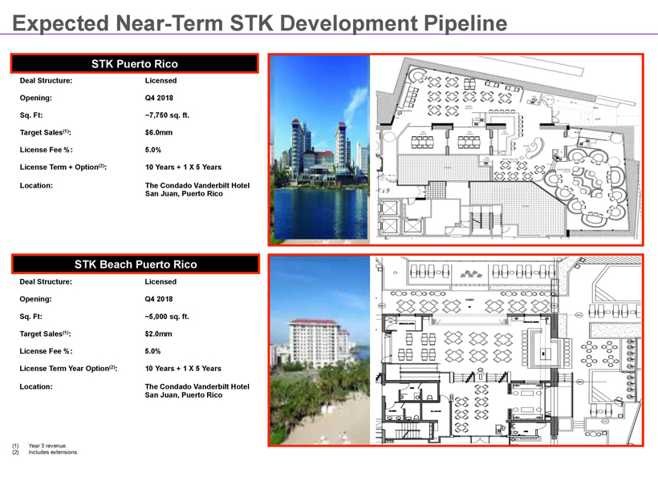Select "Deal Structure:" label under STK Puerto Rico
This screenshot has height=493, width=658.
pos(44,81)
